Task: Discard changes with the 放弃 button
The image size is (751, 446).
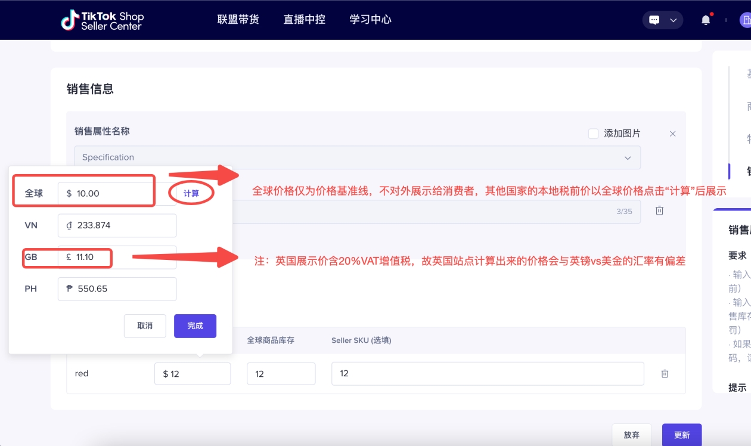Action: pyautogui.click(x=632, y=435)
